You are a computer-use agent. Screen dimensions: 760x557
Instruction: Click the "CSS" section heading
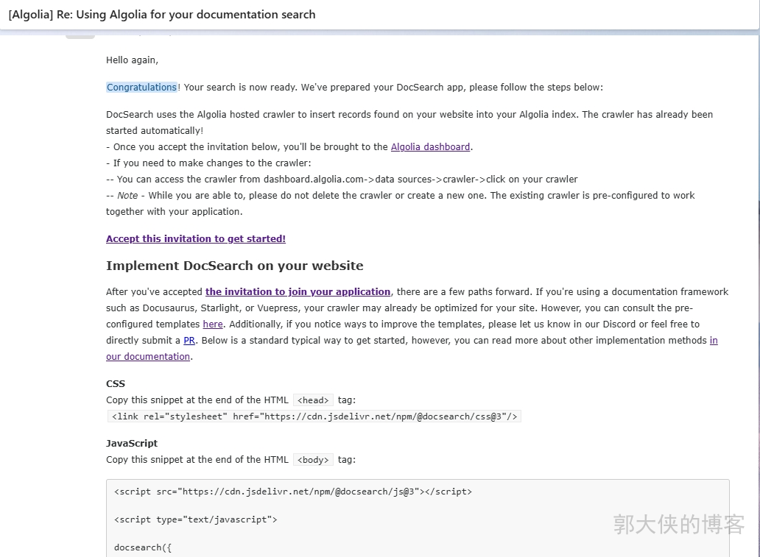tap(116, 383)
